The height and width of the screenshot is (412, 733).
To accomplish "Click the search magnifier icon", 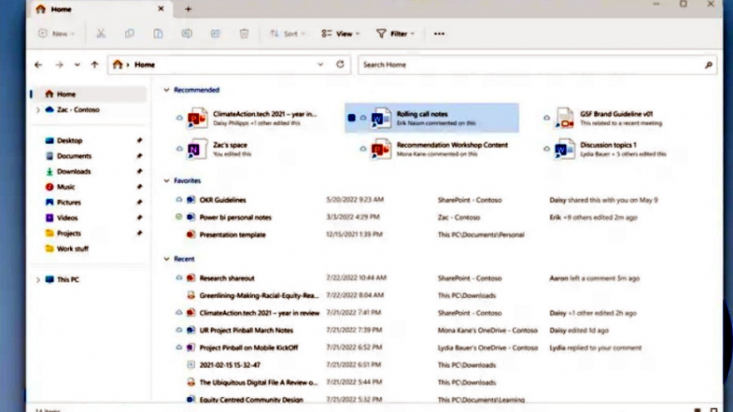I will 709,64.
